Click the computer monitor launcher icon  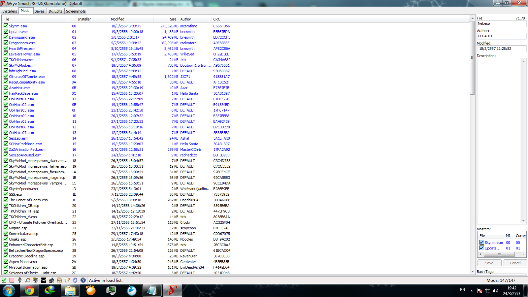click(36, 280)
